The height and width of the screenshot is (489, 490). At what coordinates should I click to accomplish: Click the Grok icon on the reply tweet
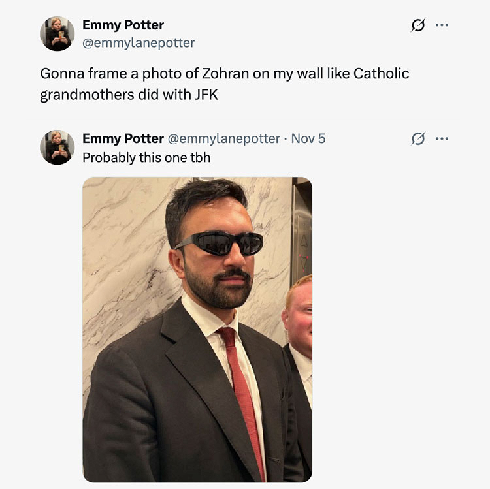[418, 139]
